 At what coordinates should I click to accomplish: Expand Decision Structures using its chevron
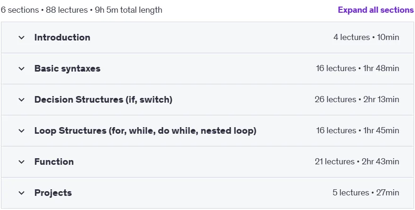pyautogui.click(x=21, y=100)
